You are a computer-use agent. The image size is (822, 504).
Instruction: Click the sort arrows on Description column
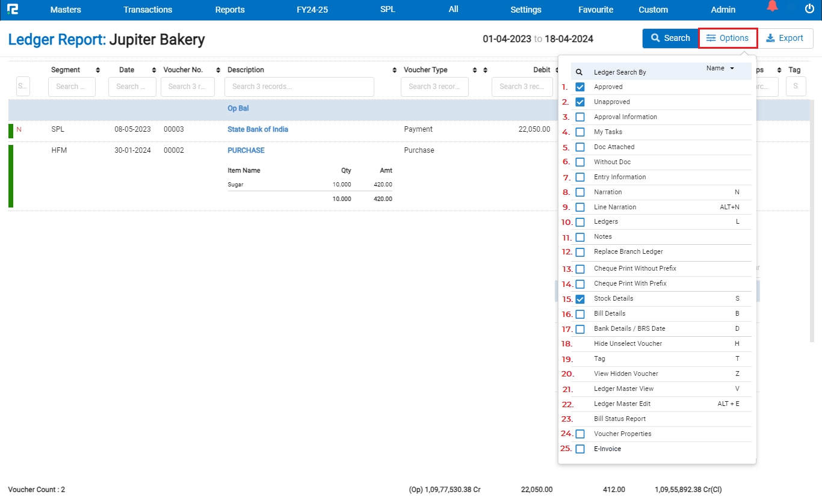394,70
